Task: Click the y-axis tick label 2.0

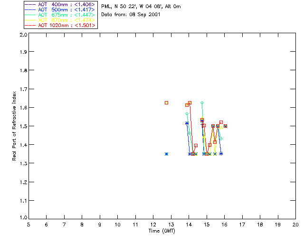Action: [x=23, y=35]
